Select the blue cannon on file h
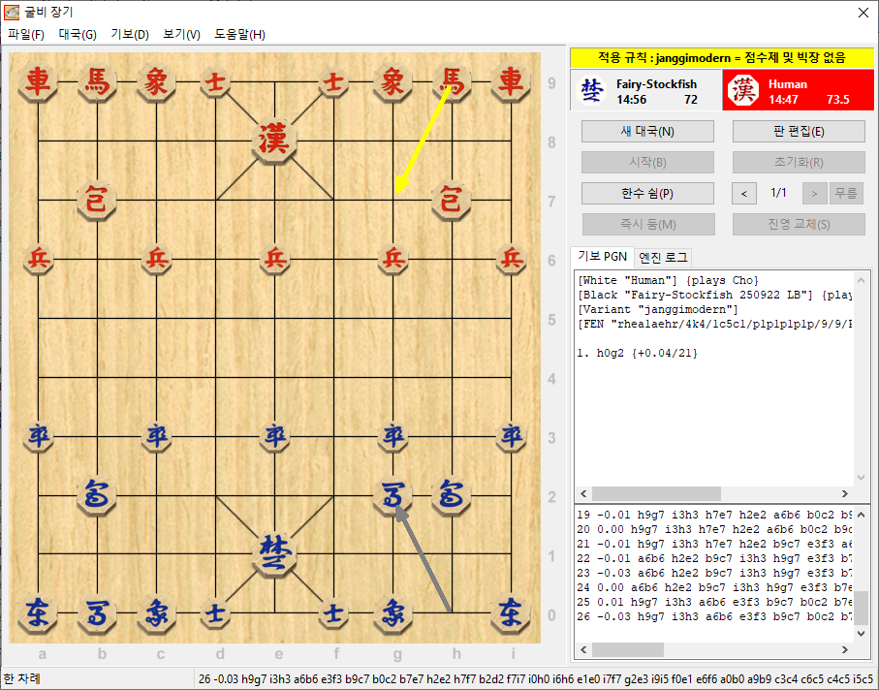879x690 pixels. pyautogui.click(x=452, y=496)
